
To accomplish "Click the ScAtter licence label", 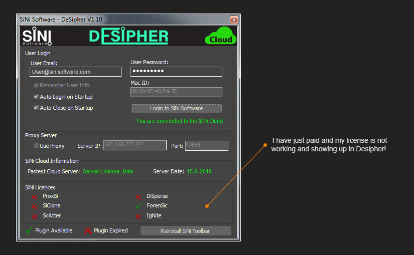I will (x=52, y=215).
